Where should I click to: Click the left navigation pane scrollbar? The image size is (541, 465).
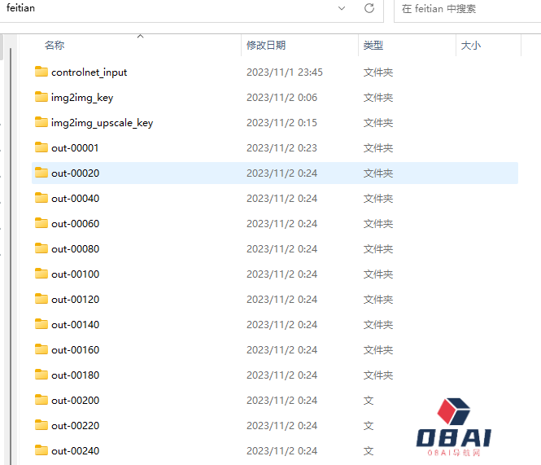point(10,244)
